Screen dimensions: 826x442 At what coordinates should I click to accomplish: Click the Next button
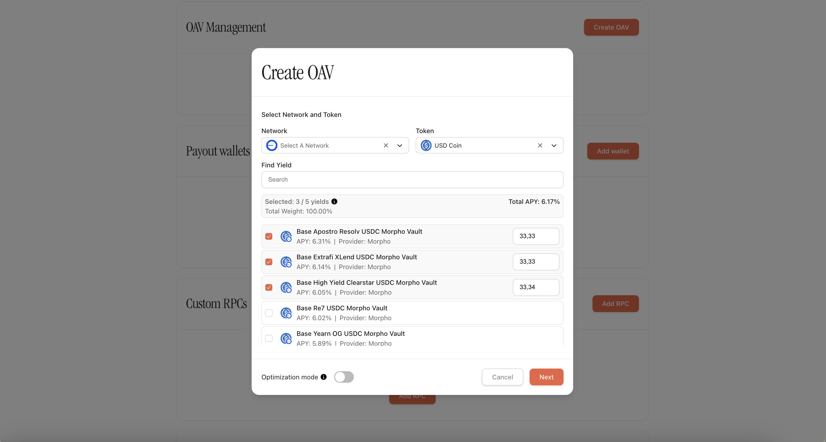[546, 377]
